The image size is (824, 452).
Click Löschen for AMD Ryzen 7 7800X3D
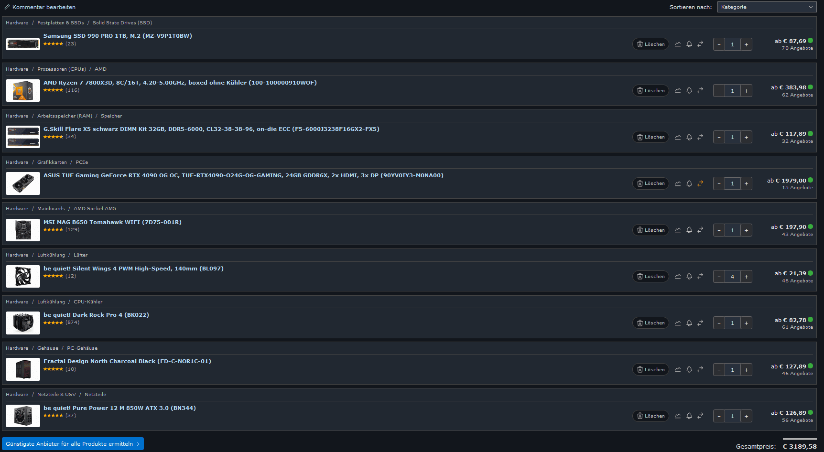[651, 91]
